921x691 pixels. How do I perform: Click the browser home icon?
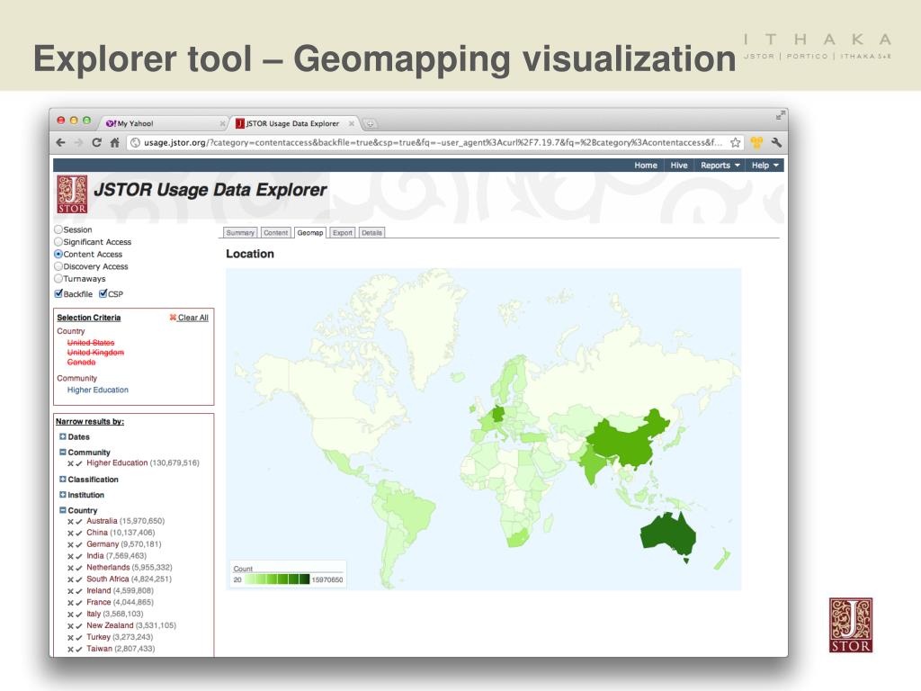click(116, 141)
